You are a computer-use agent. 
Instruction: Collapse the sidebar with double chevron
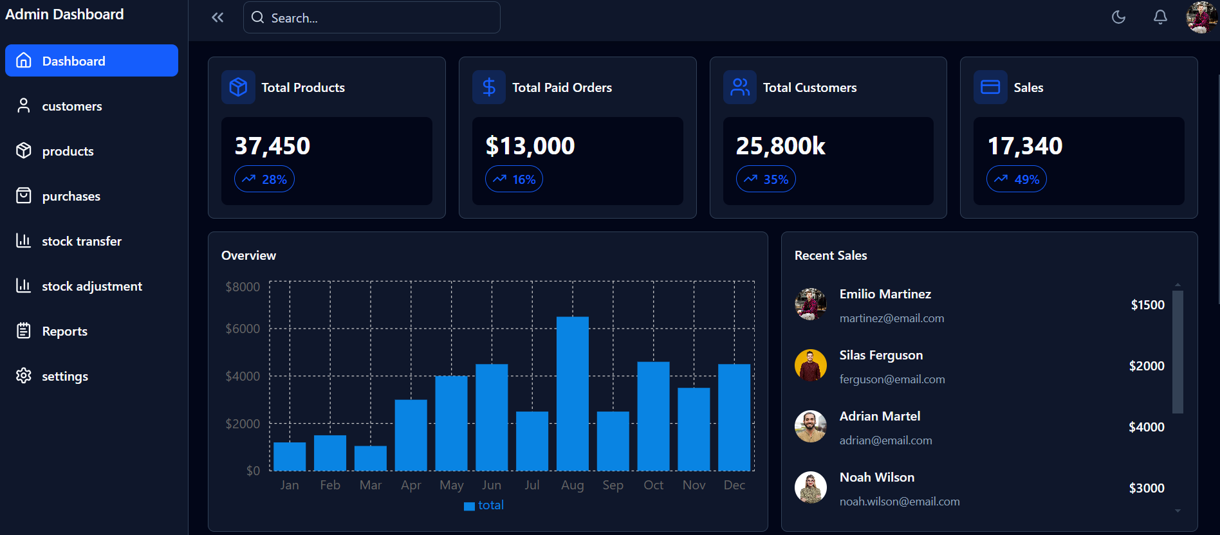coord(217,17)
